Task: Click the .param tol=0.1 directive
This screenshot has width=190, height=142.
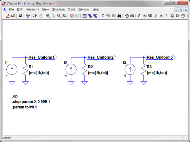Action: click(x=25, y=108)
